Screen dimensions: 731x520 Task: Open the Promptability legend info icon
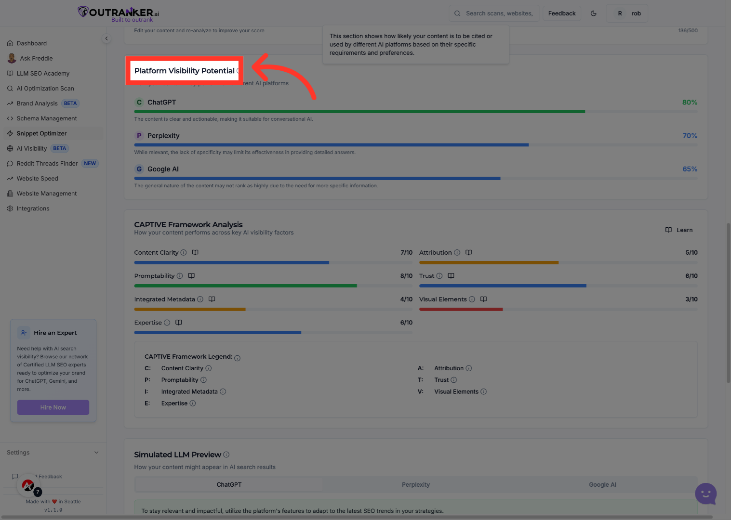(x=204, y=380)
